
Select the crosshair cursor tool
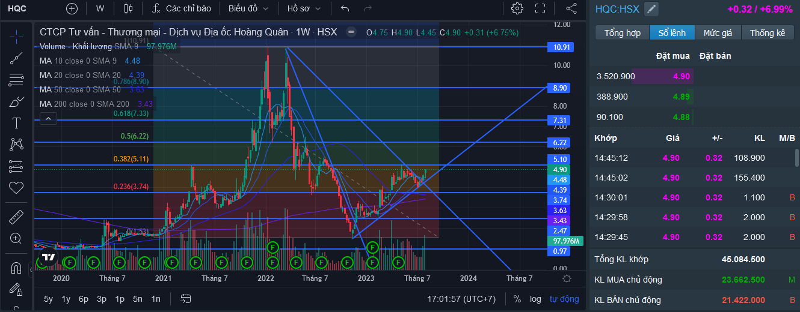(16, 37)
